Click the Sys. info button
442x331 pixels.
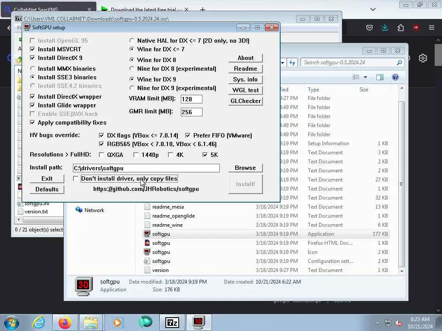click(246, 79)
